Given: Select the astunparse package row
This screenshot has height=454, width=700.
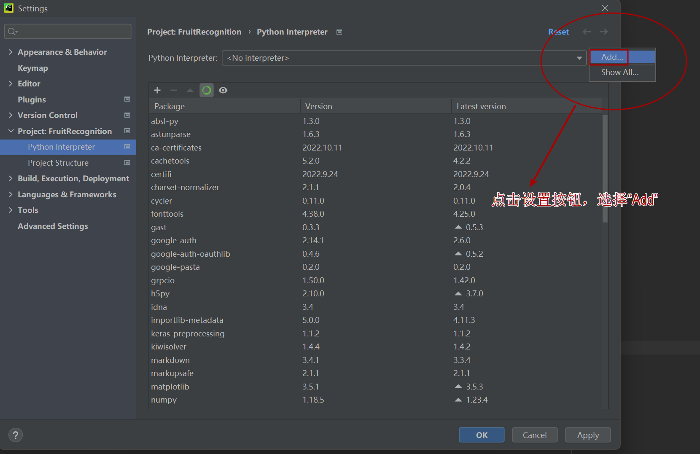Looking at the screenshot, I should click(375, 134).
